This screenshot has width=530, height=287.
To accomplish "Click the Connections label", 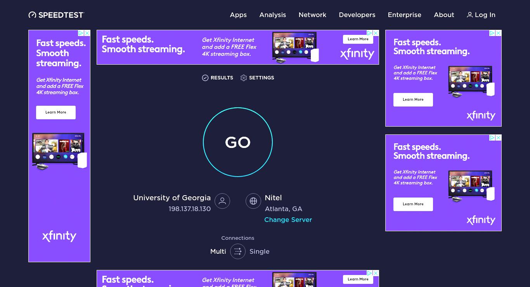I will (x=238, y=238).
